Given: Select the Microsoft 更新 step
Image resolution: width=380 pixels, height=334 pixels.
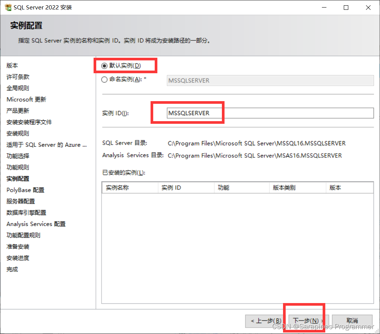Looking at the screenshot, I should pyautogui.click(x=26, y=99).
